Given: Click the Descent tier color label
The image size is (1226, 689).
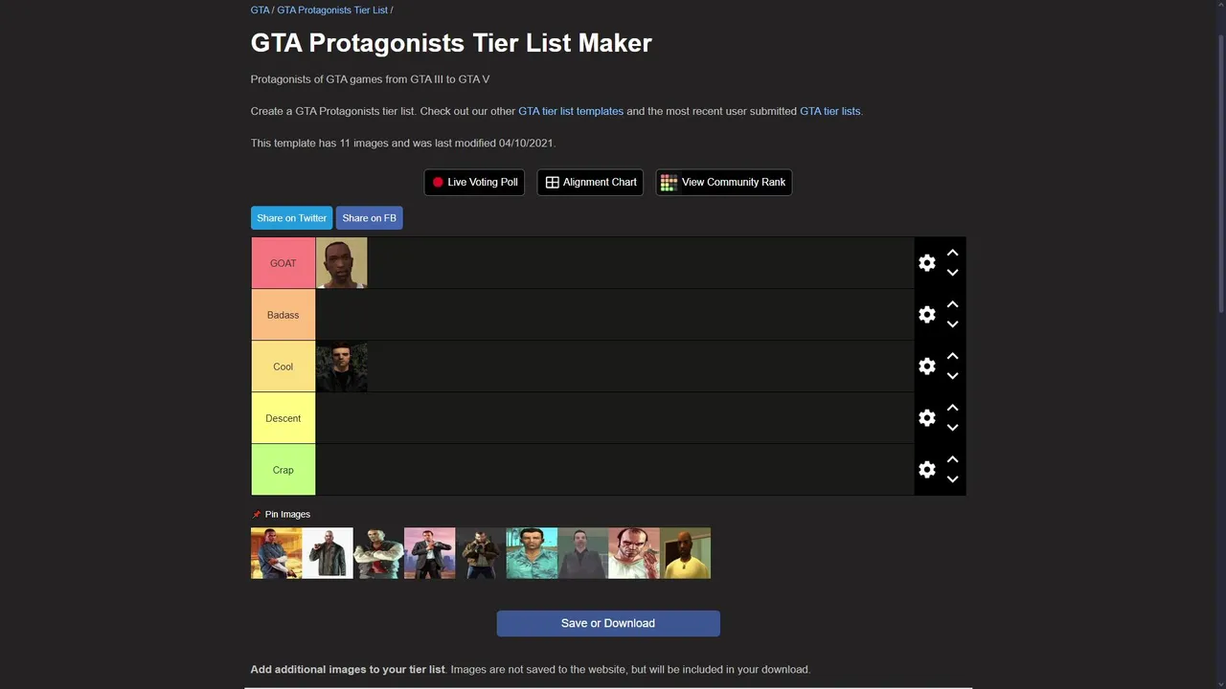Looking at the screenshot, I should point(284,418).
